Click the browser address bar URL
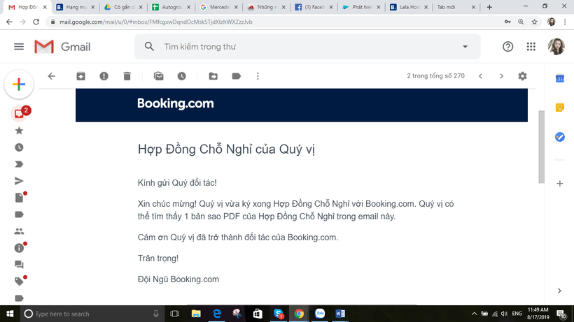 coord(156,22)
